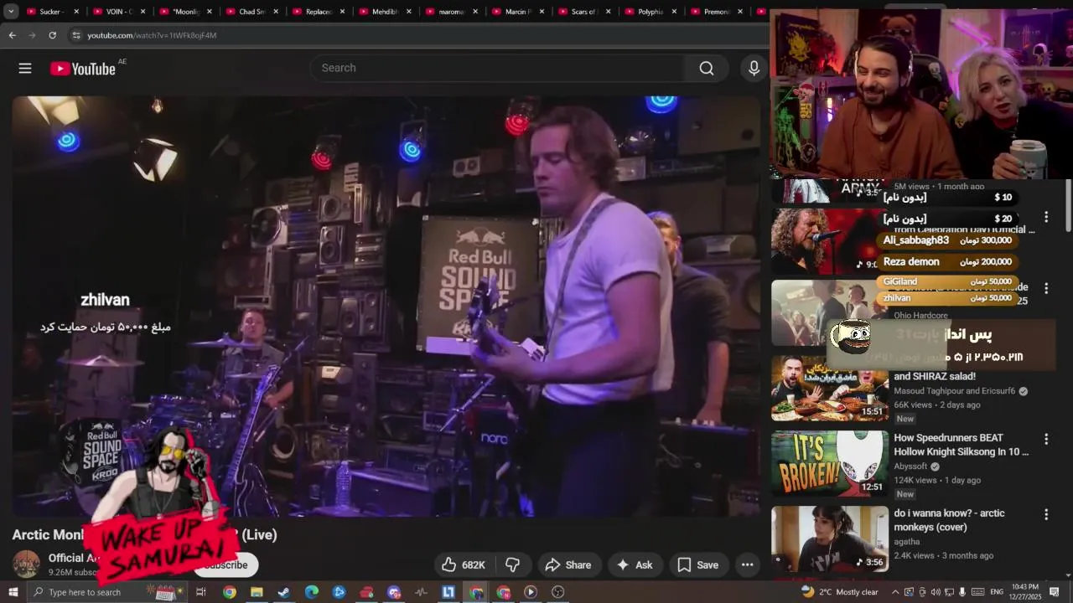Screen dimensions: 1073x603
Task: Open options for Speedrunners Silksong video
Action: click(x=1046, y=439)
